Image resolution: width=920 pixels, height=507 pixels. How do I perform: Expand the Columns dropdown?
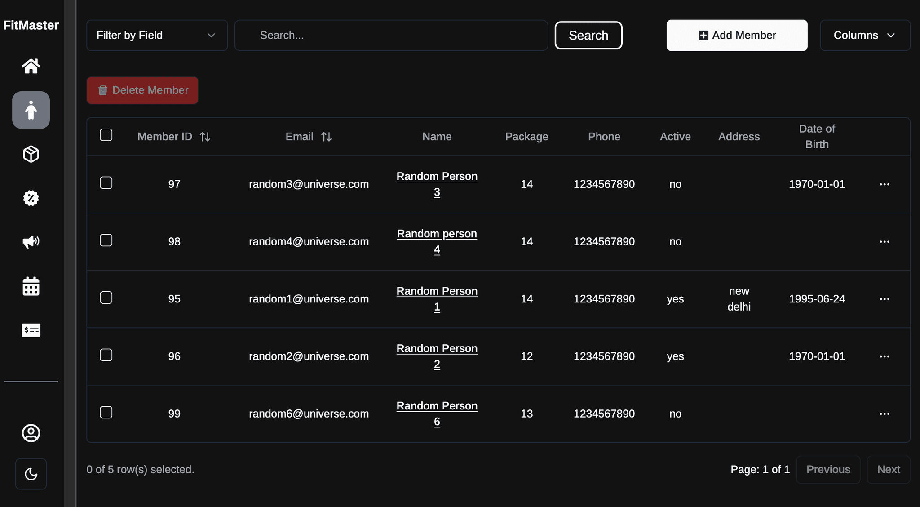pos(865,35)
